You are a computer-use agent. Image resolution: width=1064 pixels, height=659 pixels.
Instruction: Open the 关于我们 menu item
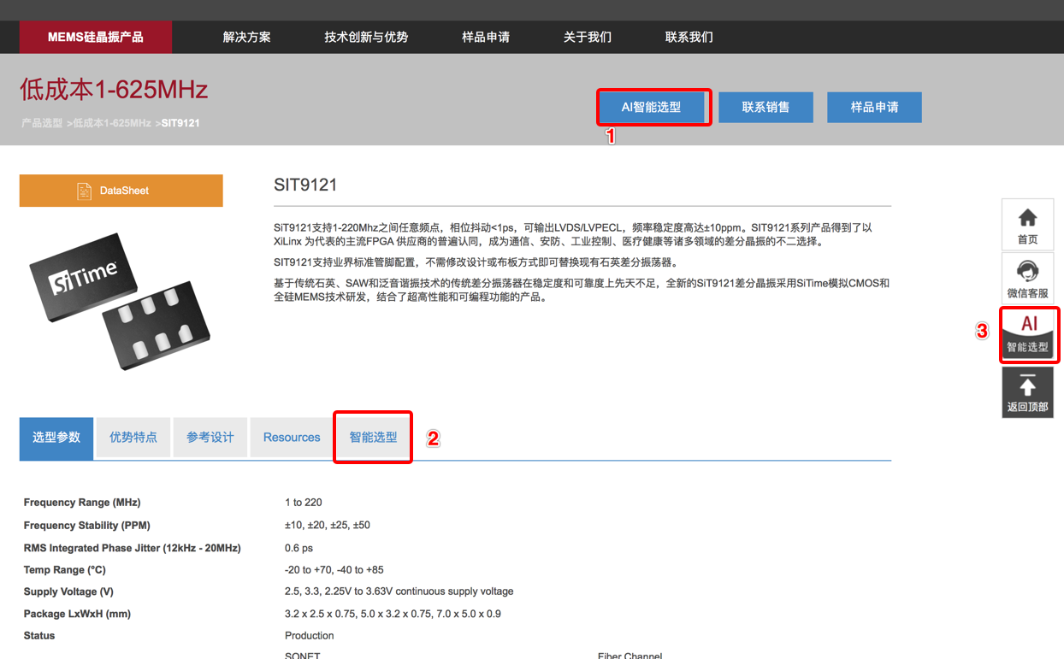point(588,37)
